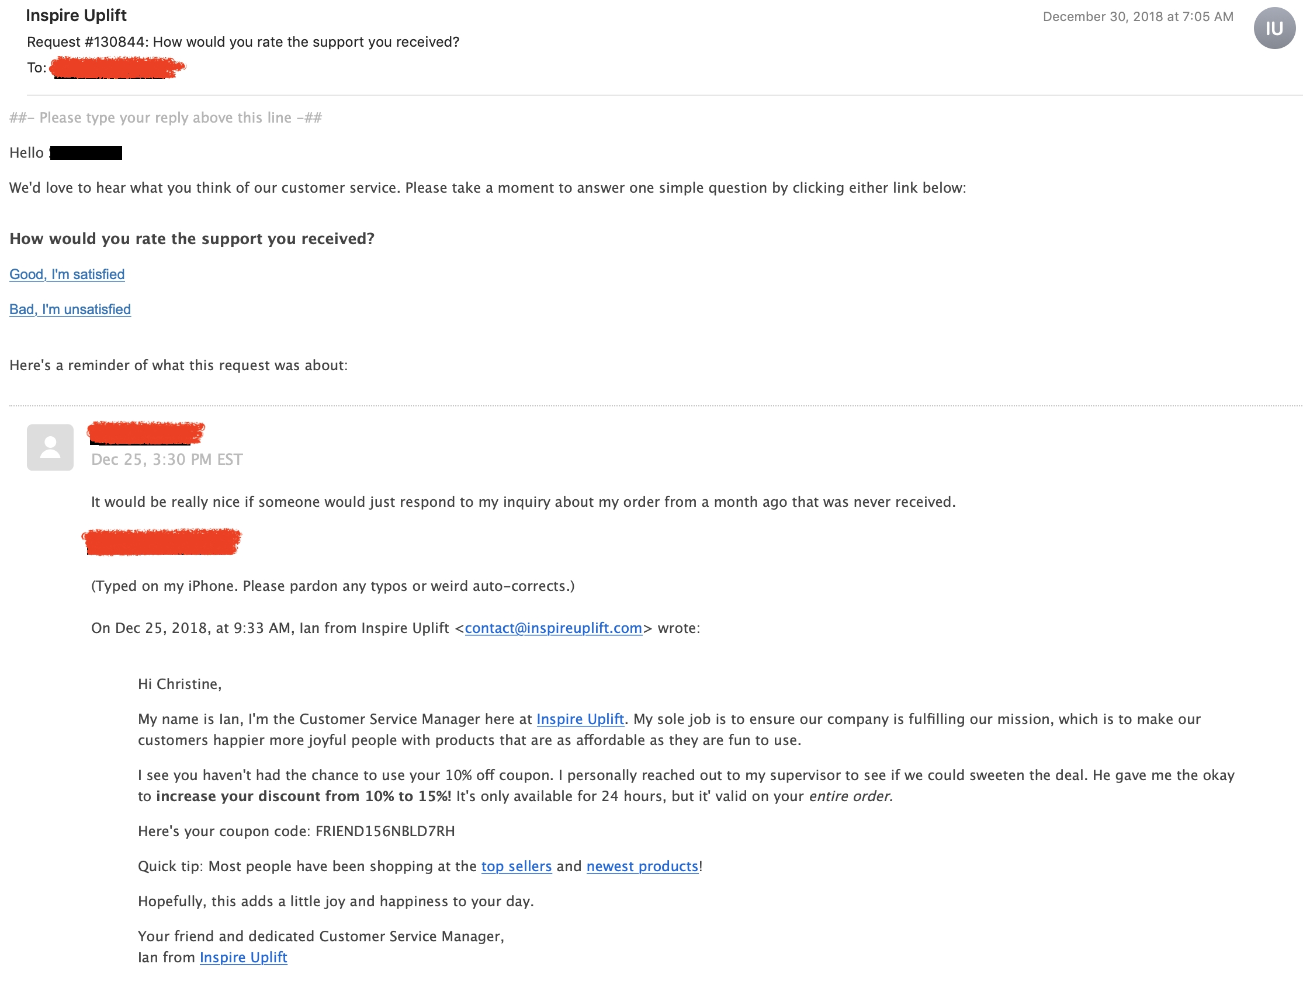The image size is (1303, 995).
Task: Click the Inspire Uplift sender name
Action: 76,15
